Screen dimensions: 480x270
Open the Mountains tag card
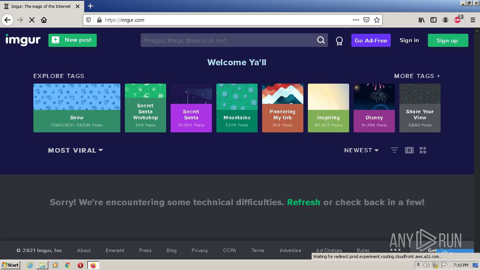pyautogui.click(x=237, y=108)
